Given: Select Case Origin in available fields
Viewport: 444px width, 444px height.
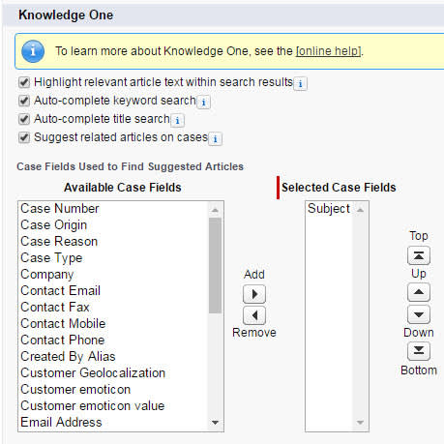Looking at the screenshot, I should click(113, 225).
